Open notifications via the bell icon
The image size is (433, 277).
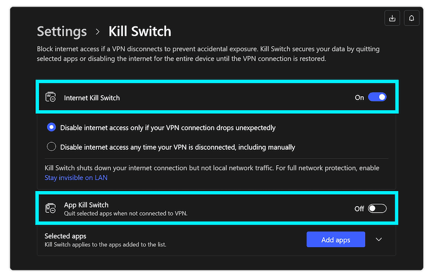click(411, 18)
